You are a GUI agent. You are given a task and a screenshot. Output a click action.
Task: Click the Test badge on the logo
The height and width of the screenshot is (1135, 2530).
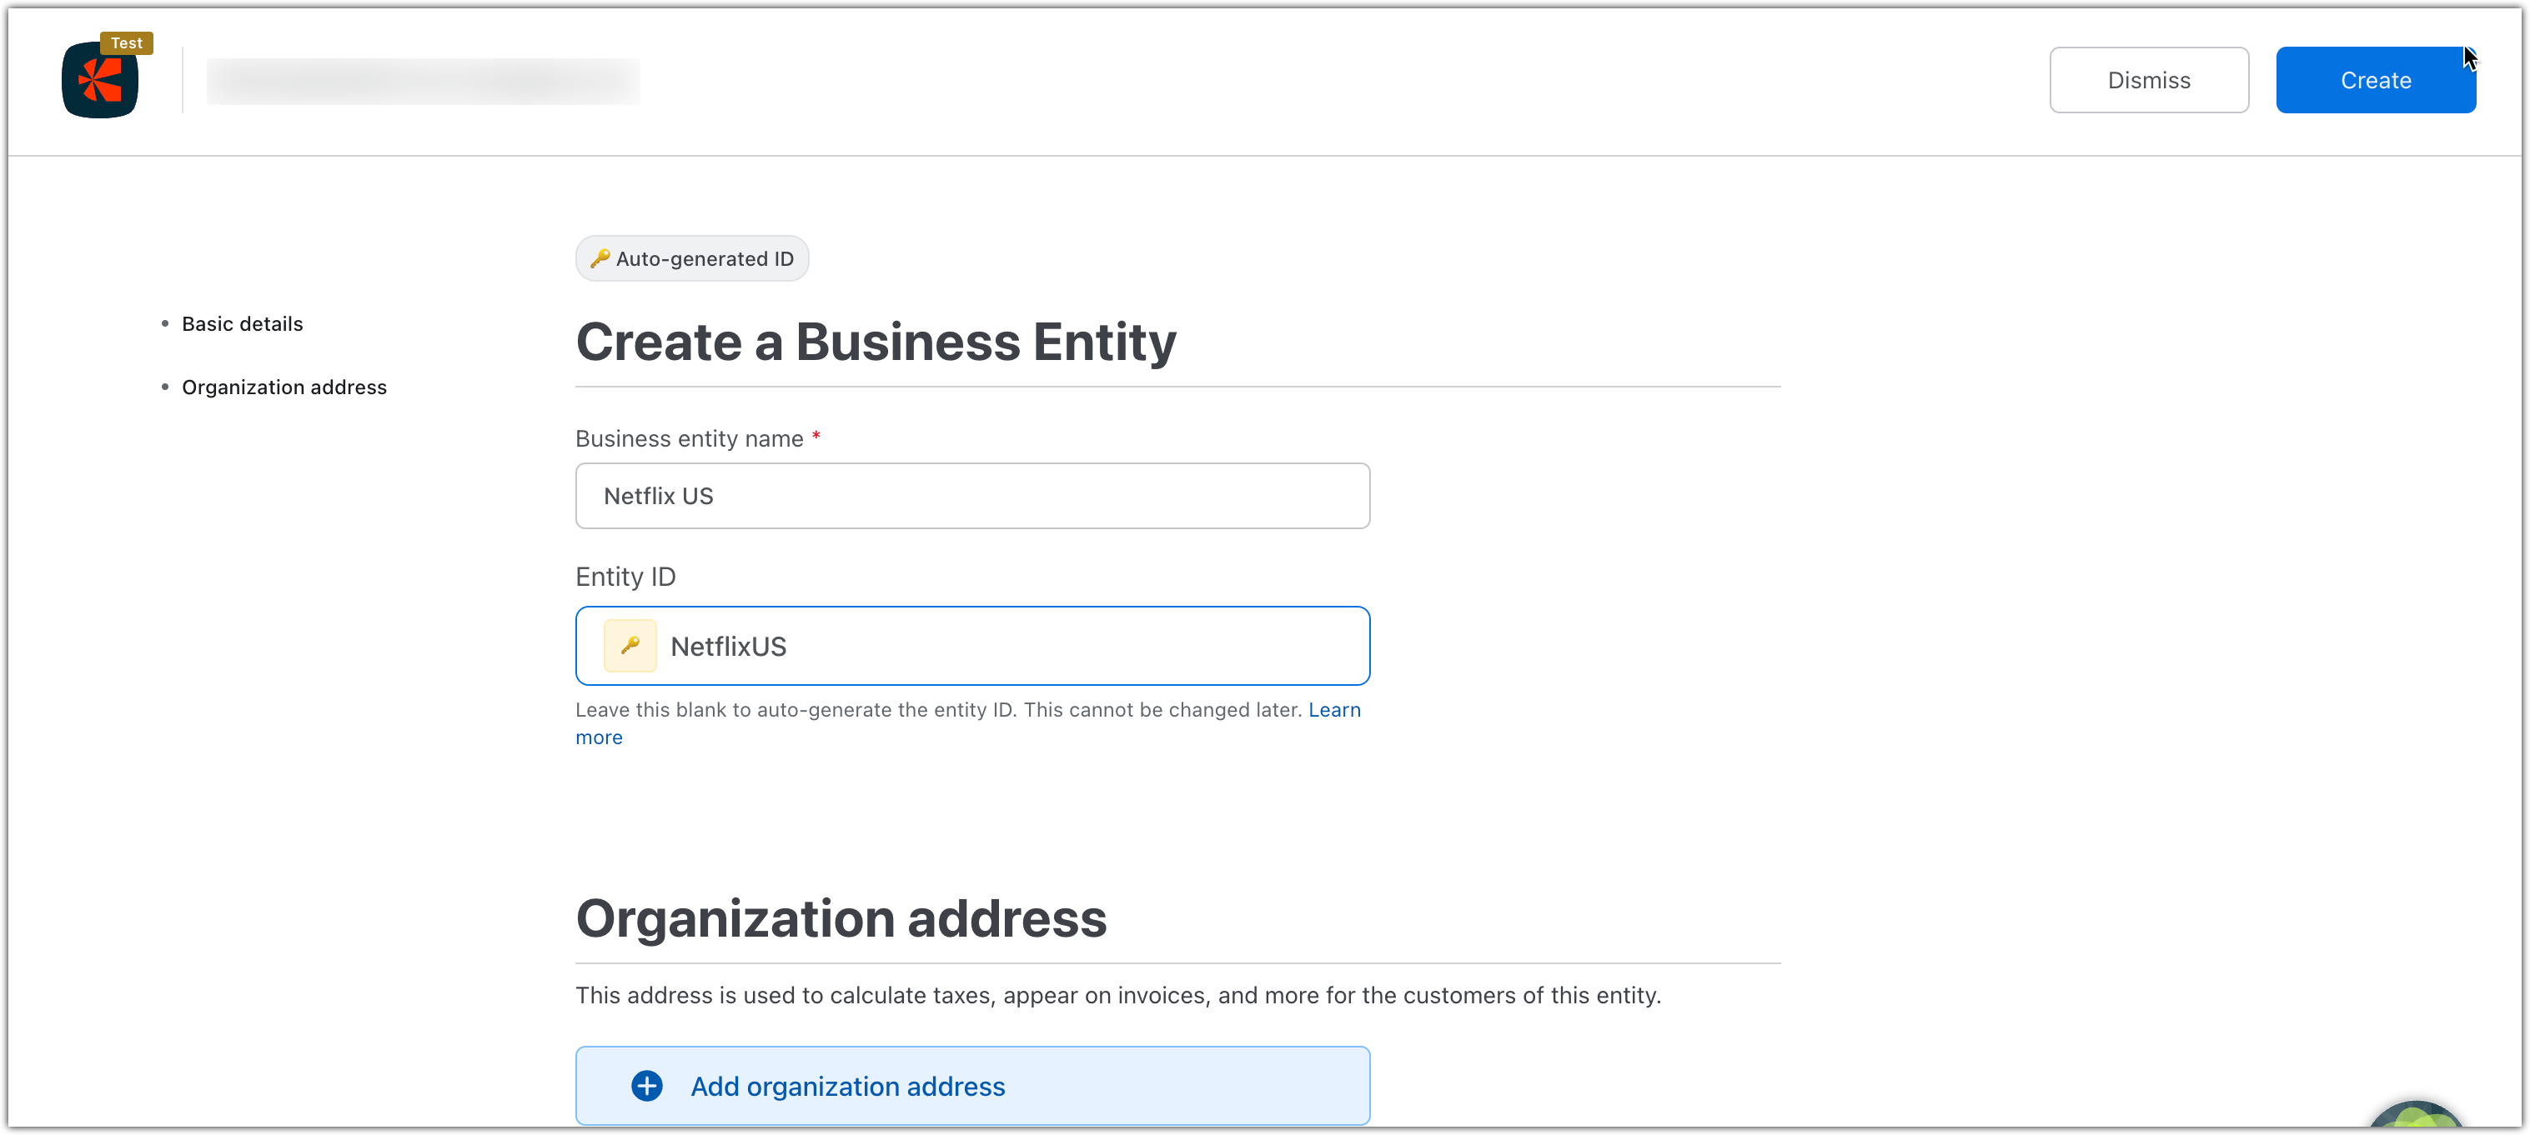pos(127,43)
